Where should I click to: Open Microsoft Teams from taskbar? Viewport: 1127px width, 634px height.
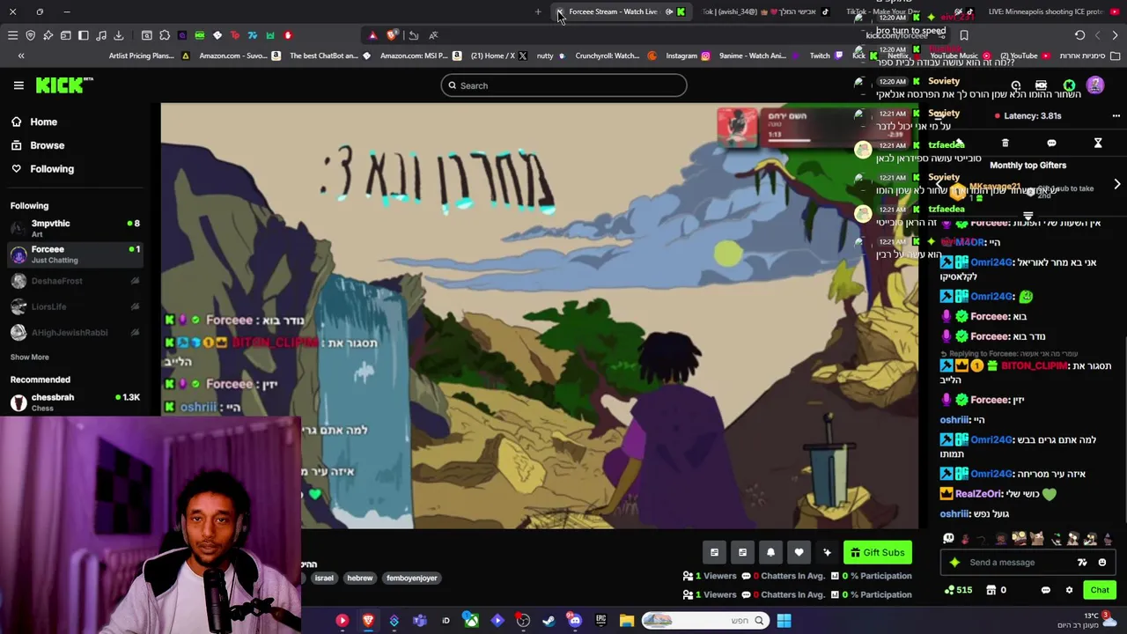tap(419, 621)
